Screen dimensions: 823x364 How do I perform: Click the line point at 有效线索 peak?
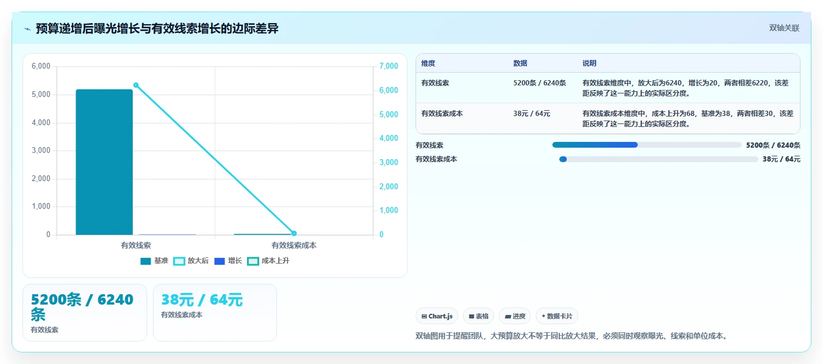tap(136, 85)
